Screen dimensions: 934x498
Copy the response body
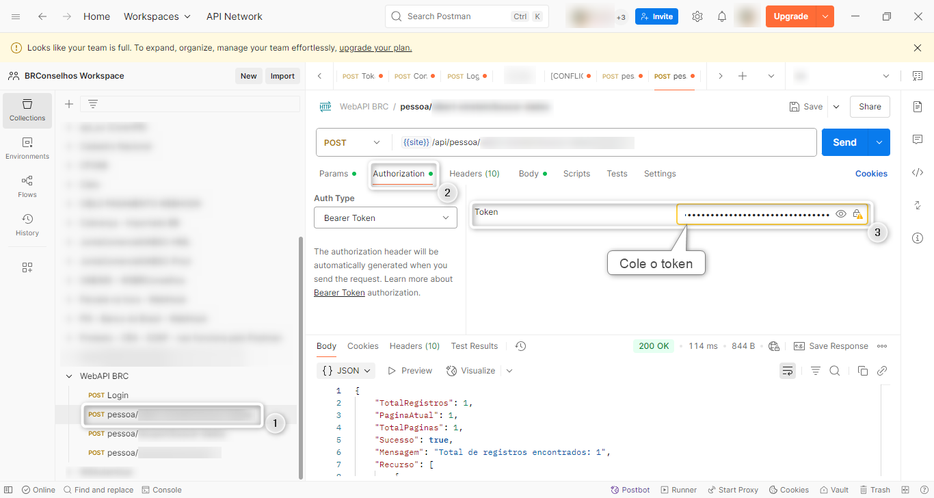coord(863,371)
